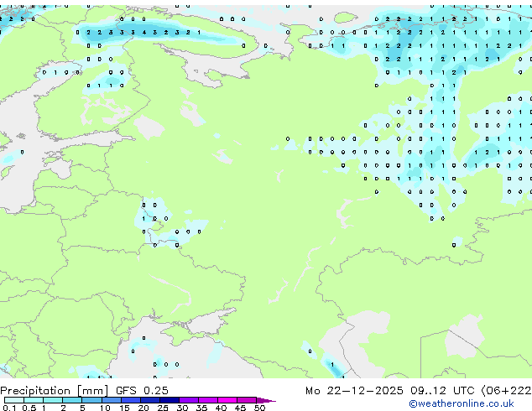Click the 45–50 mm legend swatch
The width and height of the screenshot is (532, 411).
pos(247,400)
